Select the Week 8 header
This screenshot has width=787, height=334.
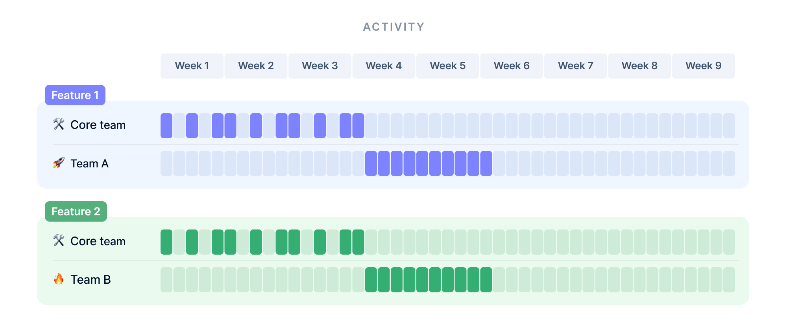click(639, 66)
